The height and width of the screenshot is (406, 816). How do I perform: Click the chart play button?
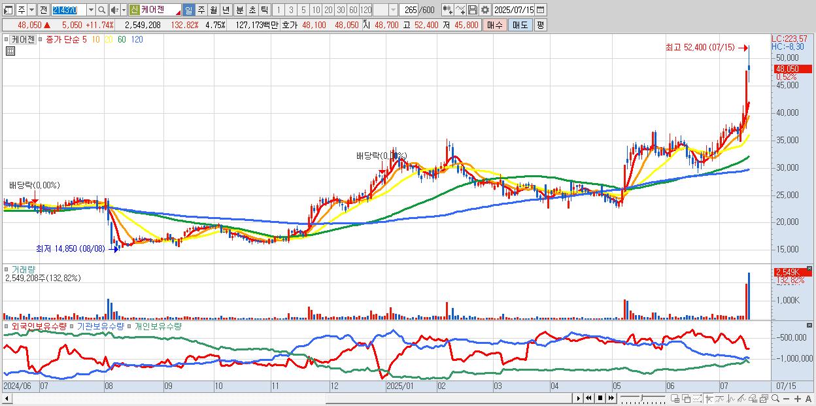[x=579, y=398]
